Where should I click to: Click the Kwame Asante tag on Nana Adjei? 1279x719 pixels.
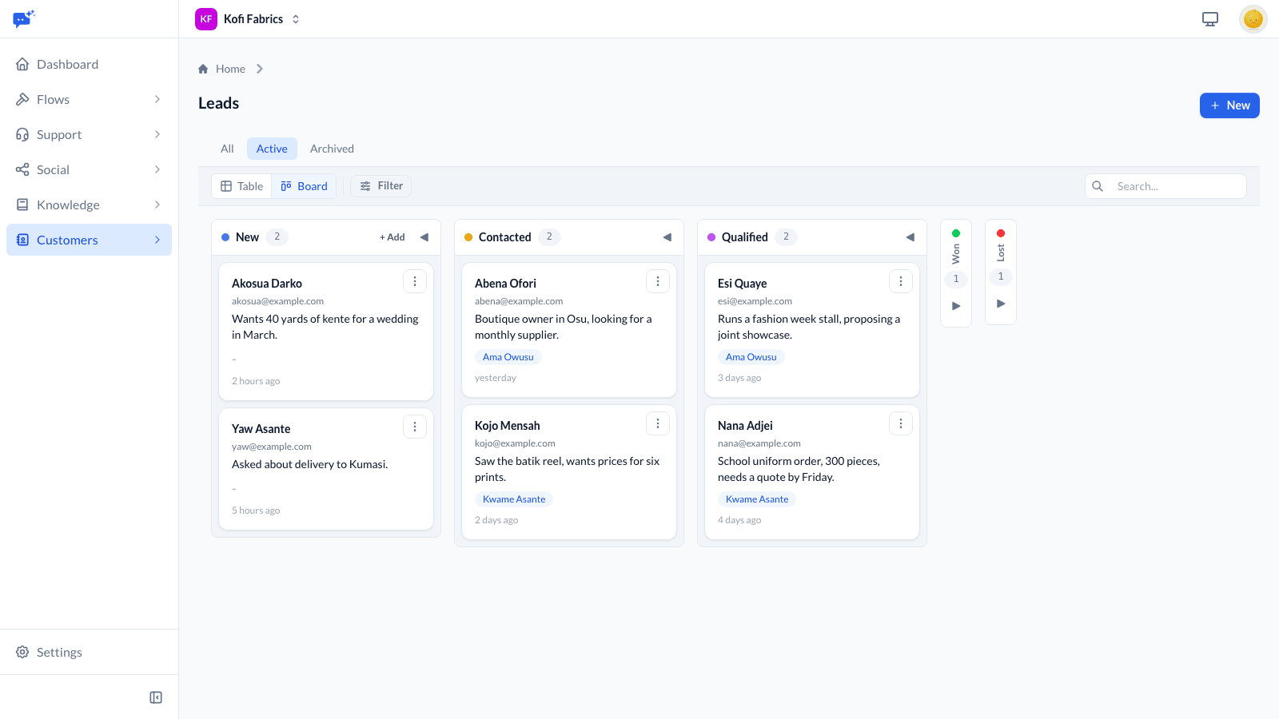click(x=757, y=499)
